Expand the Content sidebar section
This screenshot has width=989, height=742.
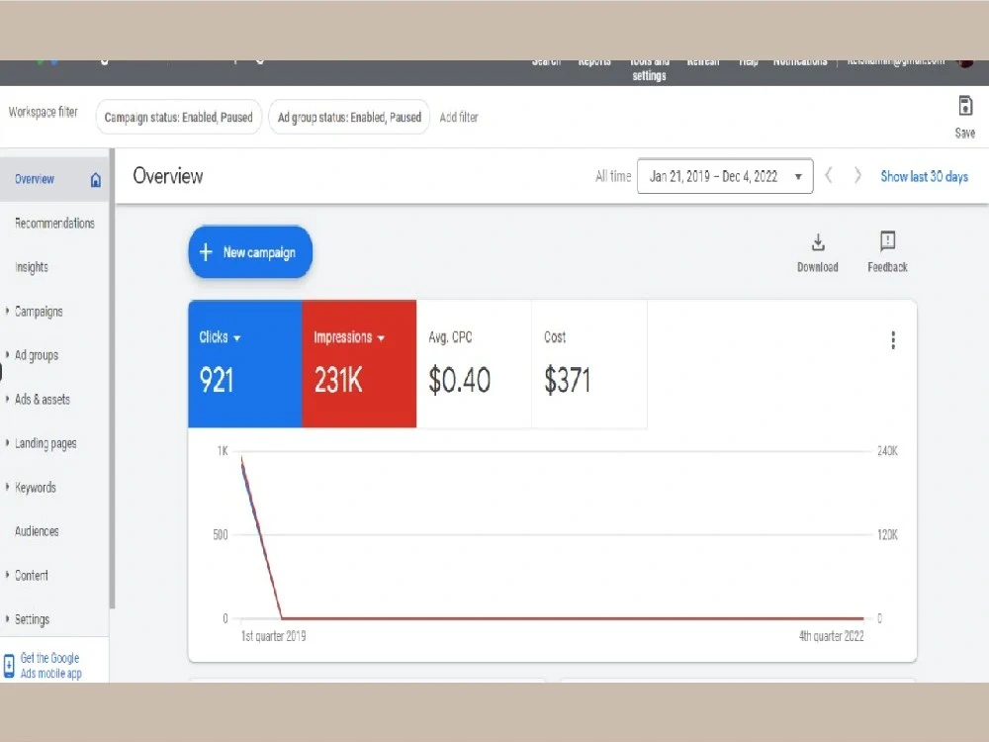pos(7,575)
